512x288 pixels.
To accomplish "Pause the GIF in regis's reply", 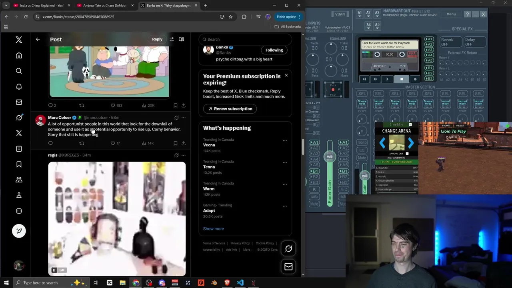I will (54, 270).
